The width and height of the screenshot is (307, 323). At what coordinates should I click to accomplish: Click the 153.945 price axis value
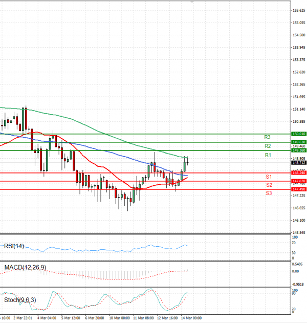click(299, 48)
